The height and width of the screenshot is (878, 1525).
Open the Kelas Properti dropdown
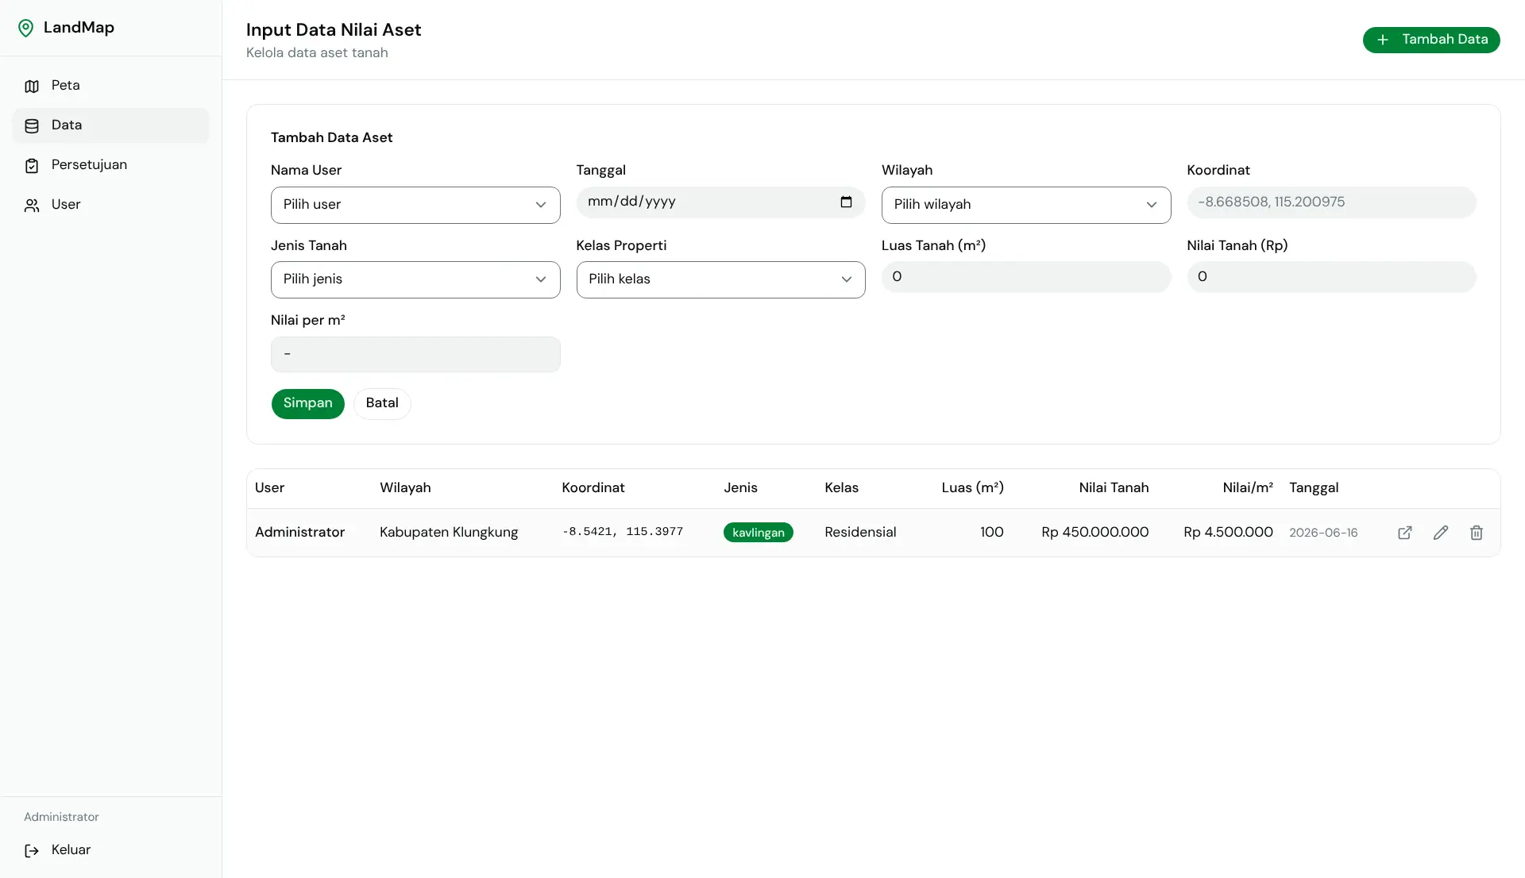(x=720, y=279)
